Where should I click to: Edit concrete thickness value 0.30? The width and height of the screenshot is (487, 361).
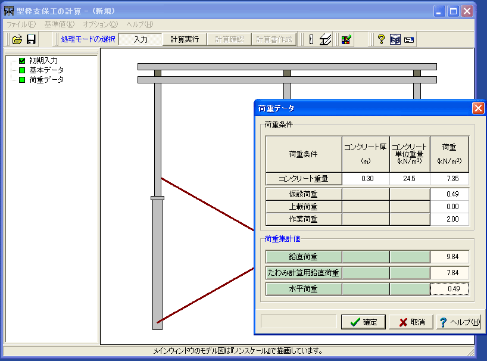pos(366,179)
